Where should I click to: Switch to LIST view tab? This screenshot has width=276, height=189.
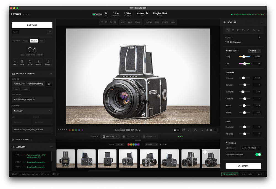click(x=123, y=22)
